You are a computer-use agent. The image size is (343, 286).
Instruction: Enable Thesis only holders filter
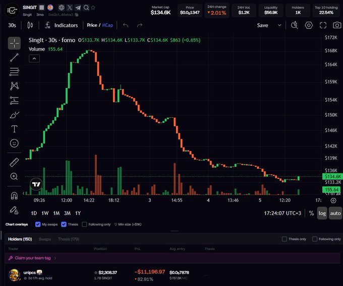coord(284,239)
